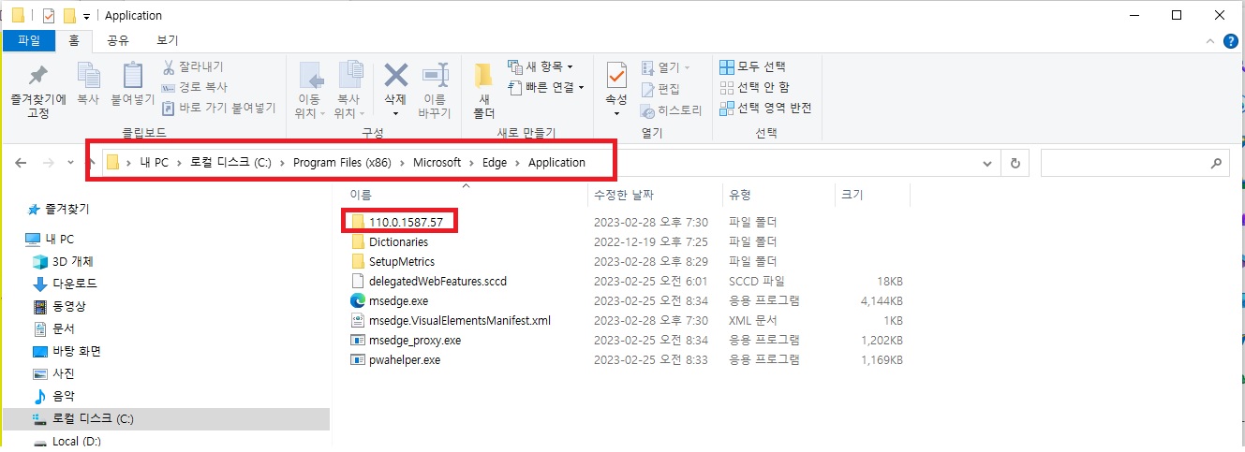Select msedge.exe file
Screen dimensions: 1245x452
(x=398, y=300)
